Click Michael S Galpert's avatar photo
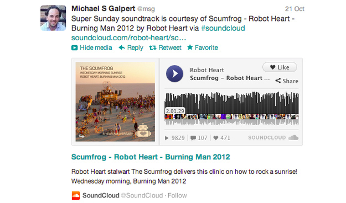 point(53,18)
